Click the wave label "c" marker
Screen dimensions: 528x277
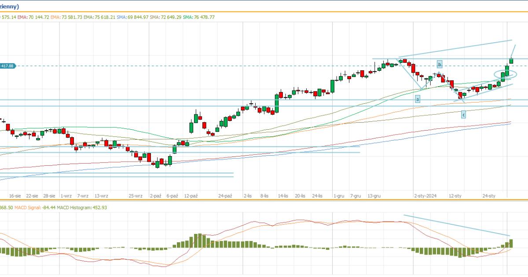[463, 115]
